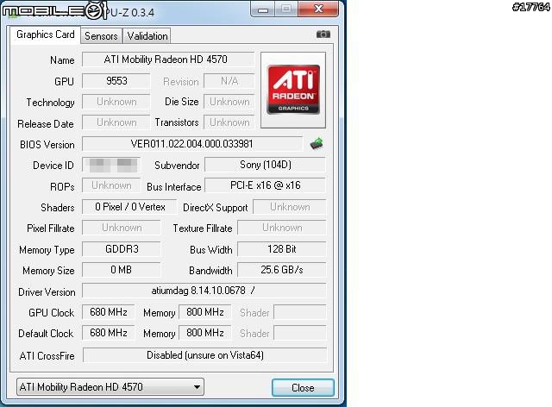Click the Bandwidth value 25.6 GB/s
The width and height of the screenshot is (552, 407).
(x=282, y=270)
